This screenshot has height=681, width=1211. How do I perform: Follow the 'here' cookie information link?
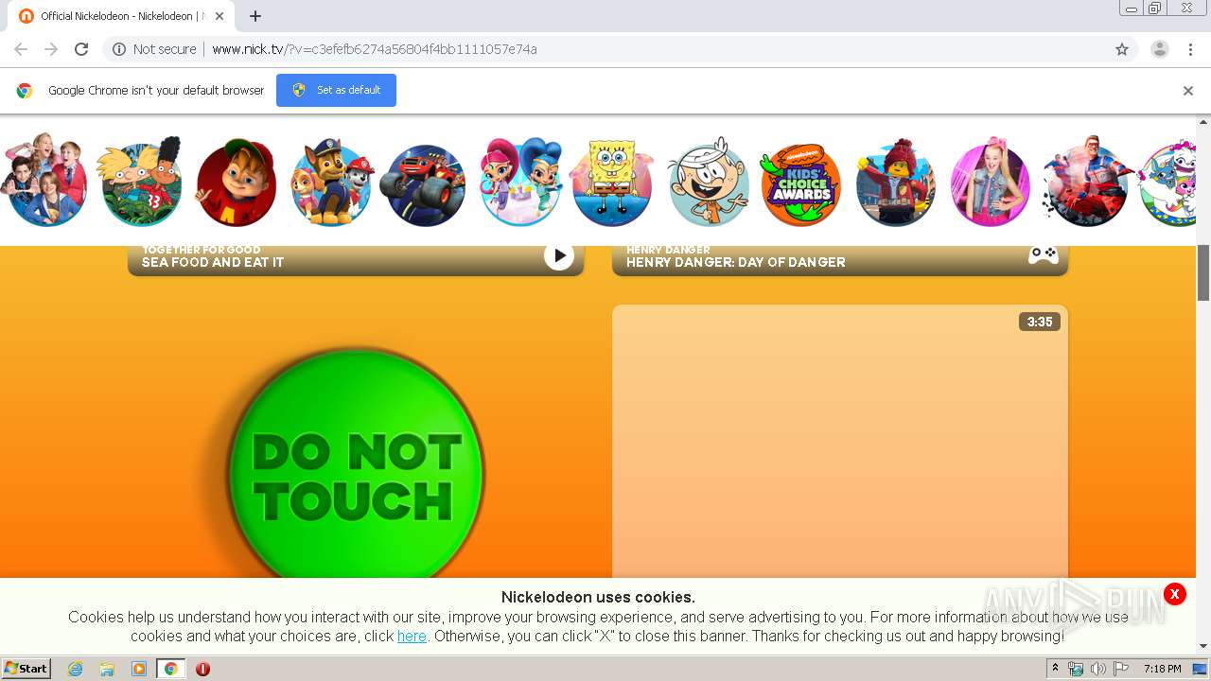[x=412, y=636]
